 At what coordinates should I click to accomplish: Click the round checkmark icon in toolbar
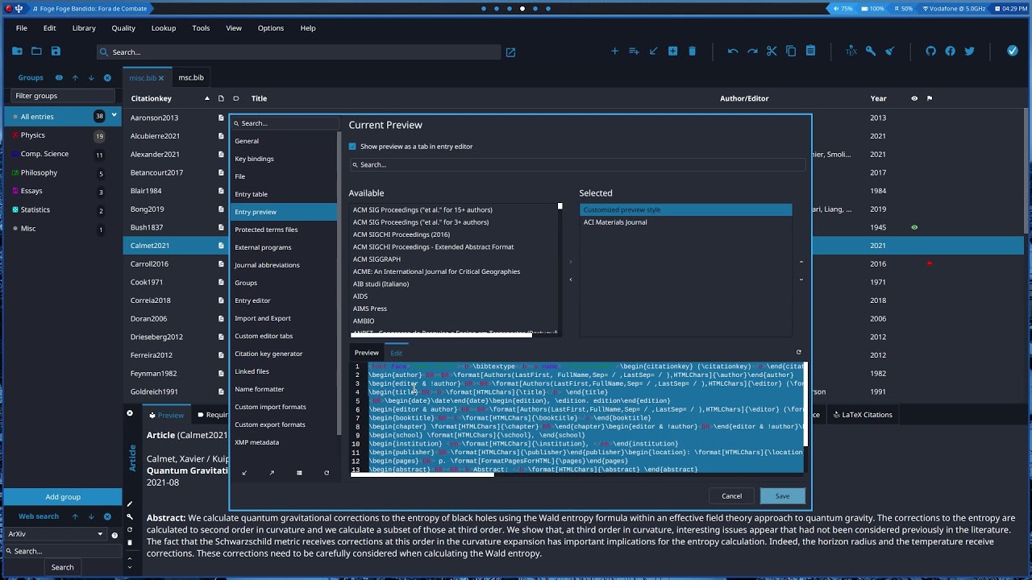pyautogui.click(x=1013, y=52)
